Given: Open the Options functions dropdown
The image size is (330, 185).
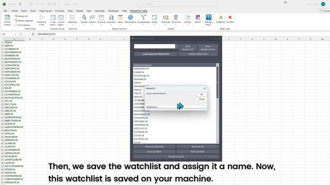Looking at the screenshot, I should click(x=92, y=21).
